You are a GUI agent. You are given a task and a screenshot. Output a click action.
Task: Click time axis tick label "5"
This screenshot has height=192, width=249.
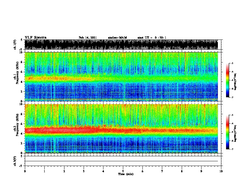coord(123,171)
